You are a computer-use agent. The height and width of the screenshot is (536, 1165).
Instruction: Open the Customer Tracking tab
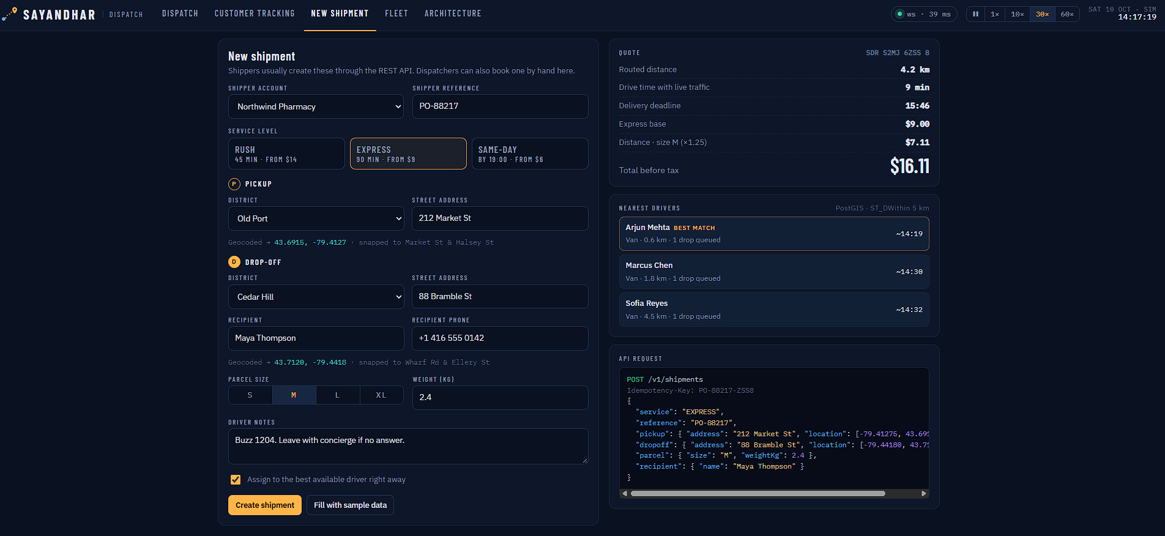[x=255, y=13]
